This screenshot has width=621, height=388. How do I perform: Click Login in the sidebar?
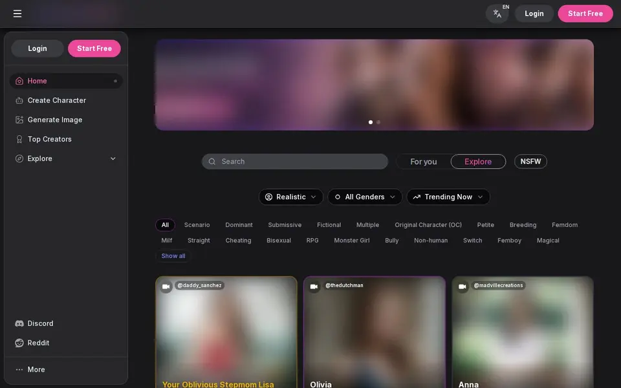[38, 48]
